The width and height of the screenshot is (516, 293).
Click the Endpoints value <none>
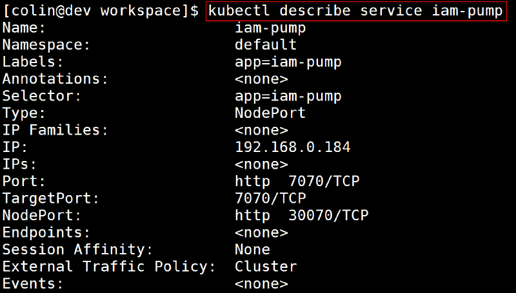click(261, 232)
